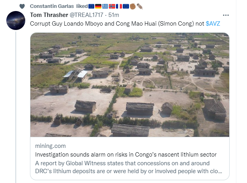Click the mining.com domain label

pyautogui.click(x=48, y=146)
